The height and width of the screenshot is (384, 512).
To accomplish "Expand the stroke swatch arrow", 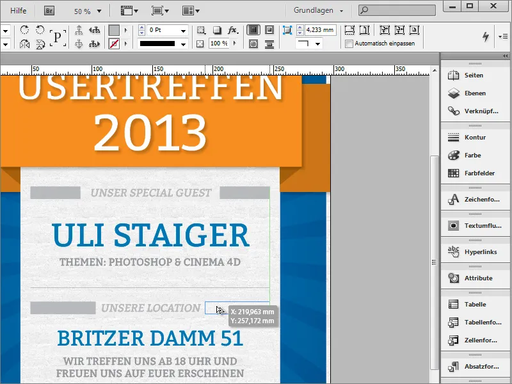I will [125, 44].
